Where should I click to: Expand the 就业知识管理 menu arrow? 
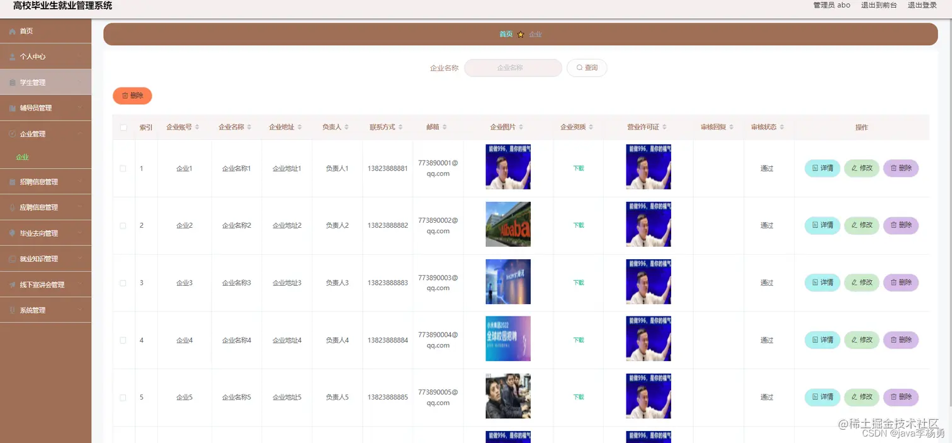point(79,259)
